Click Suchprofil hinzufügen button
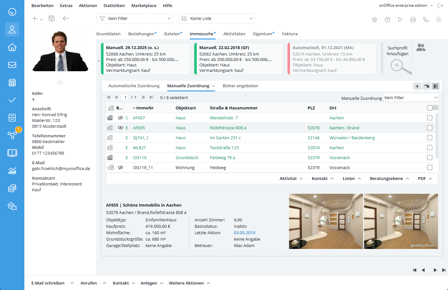 pos(397,59)
